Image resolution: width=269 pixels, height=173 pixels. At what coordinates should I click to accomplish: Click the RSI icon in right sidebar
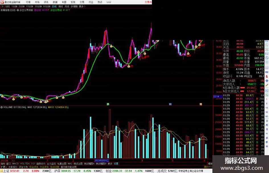[x=267, y=72]
